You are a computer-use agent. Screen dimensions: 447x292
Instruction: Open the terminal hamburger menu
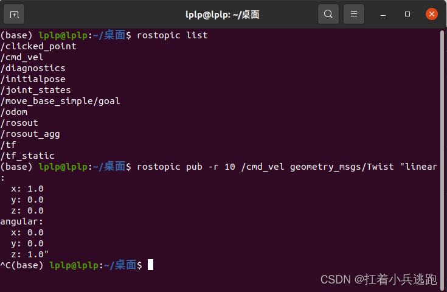pyautogui.click(x=354, y=14)
